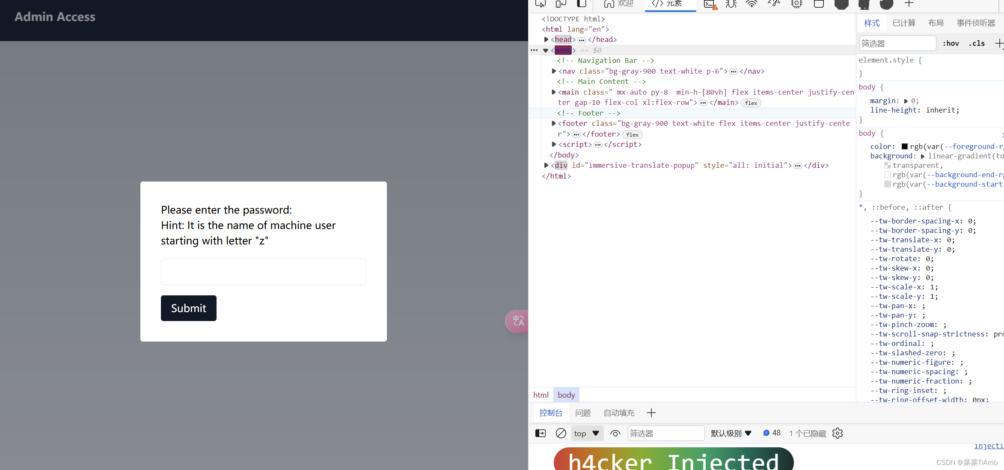Open the 欢迎 welcome tab
Screen dimensions: 1004x470
[x=618, y=4]
